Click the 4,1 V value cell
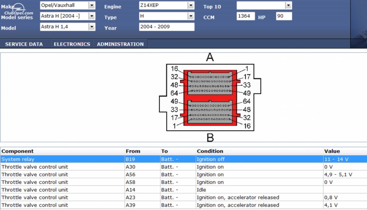367x210 pixels. [345, 205]
